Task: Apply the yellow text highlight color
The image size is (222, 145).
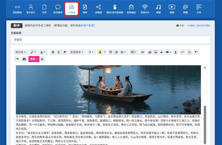Action: tap(100, 52)
